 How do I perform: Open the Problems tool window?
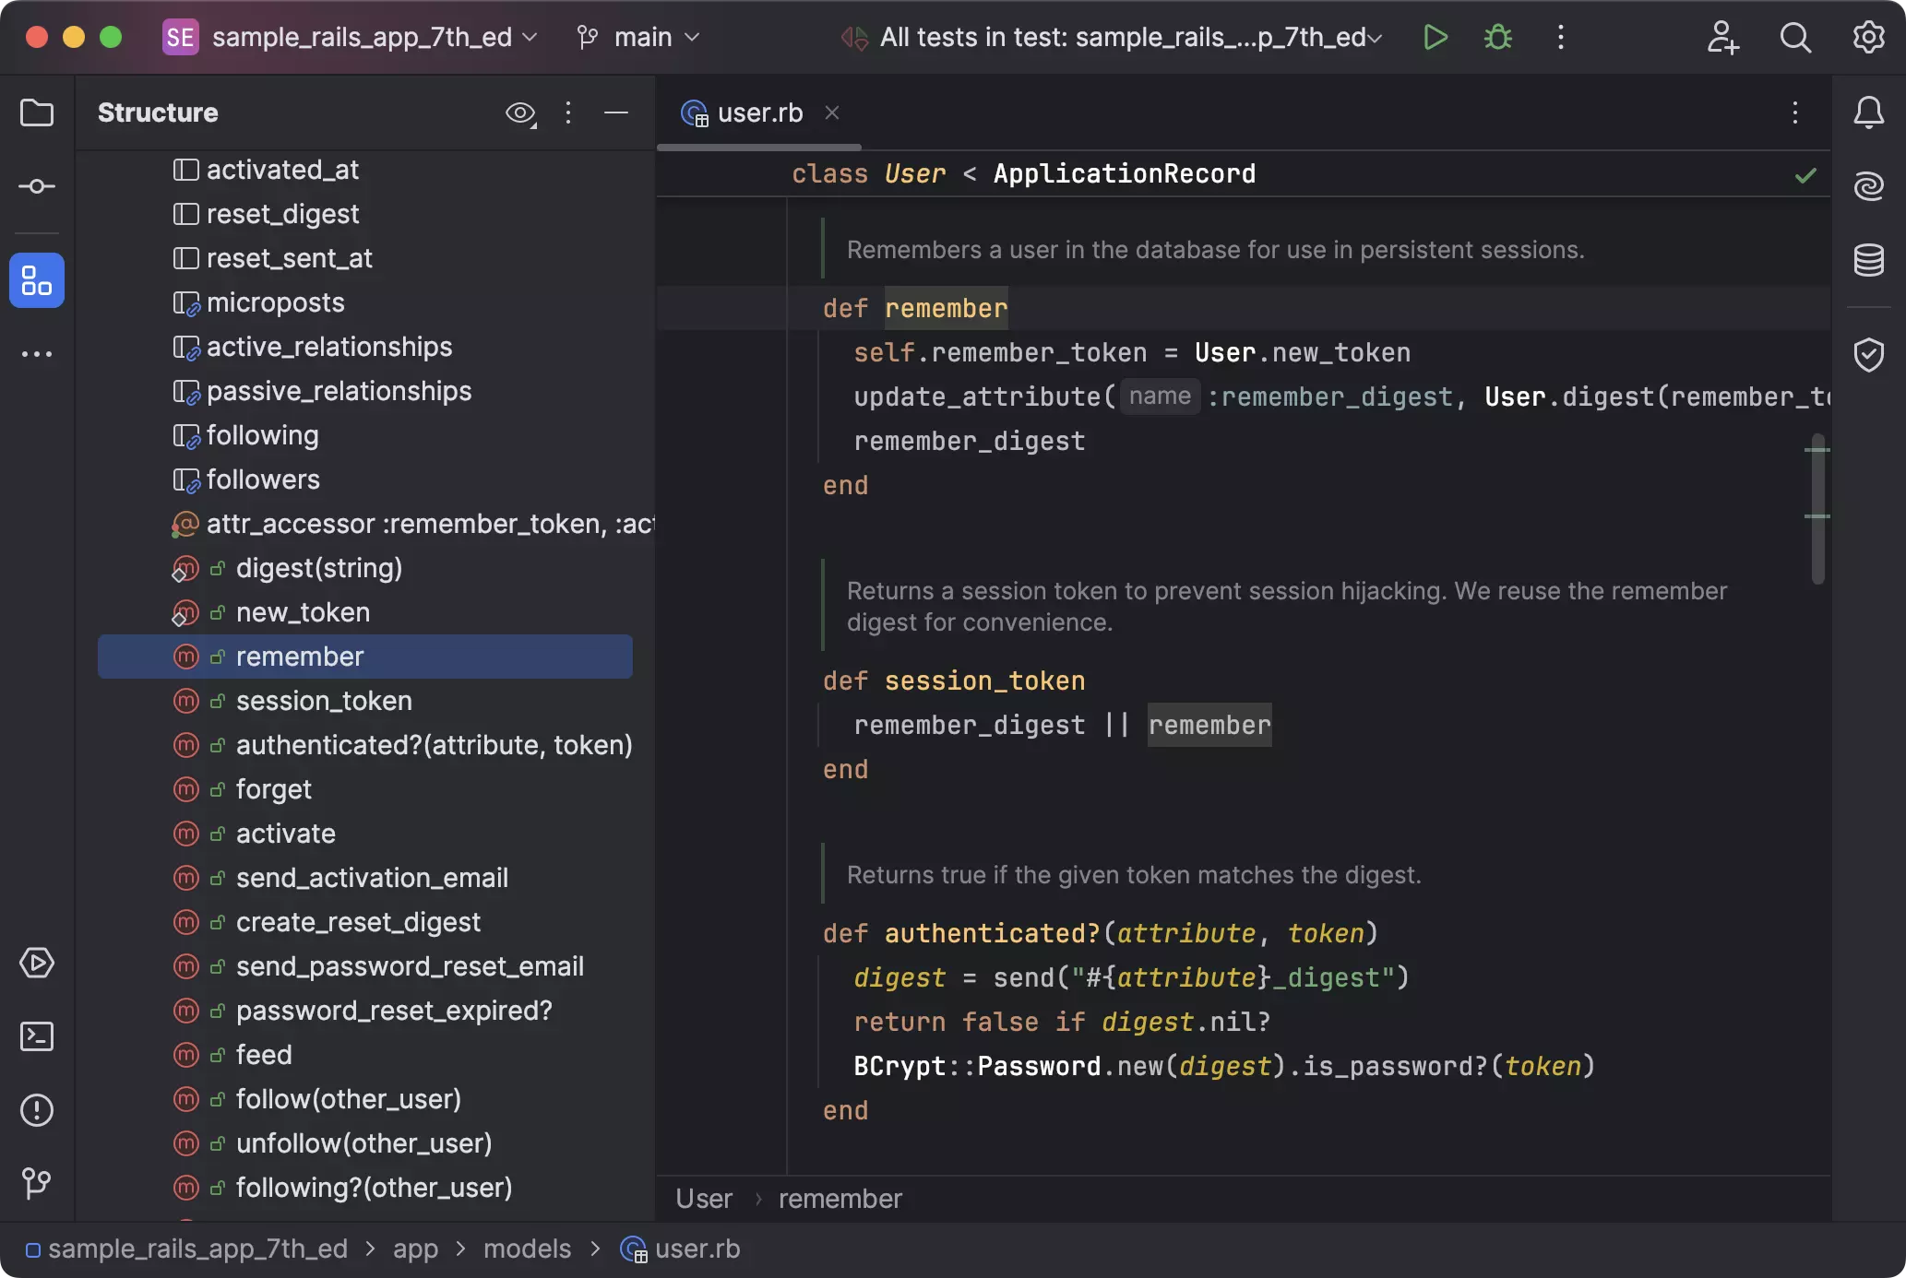coord(37,1110)
